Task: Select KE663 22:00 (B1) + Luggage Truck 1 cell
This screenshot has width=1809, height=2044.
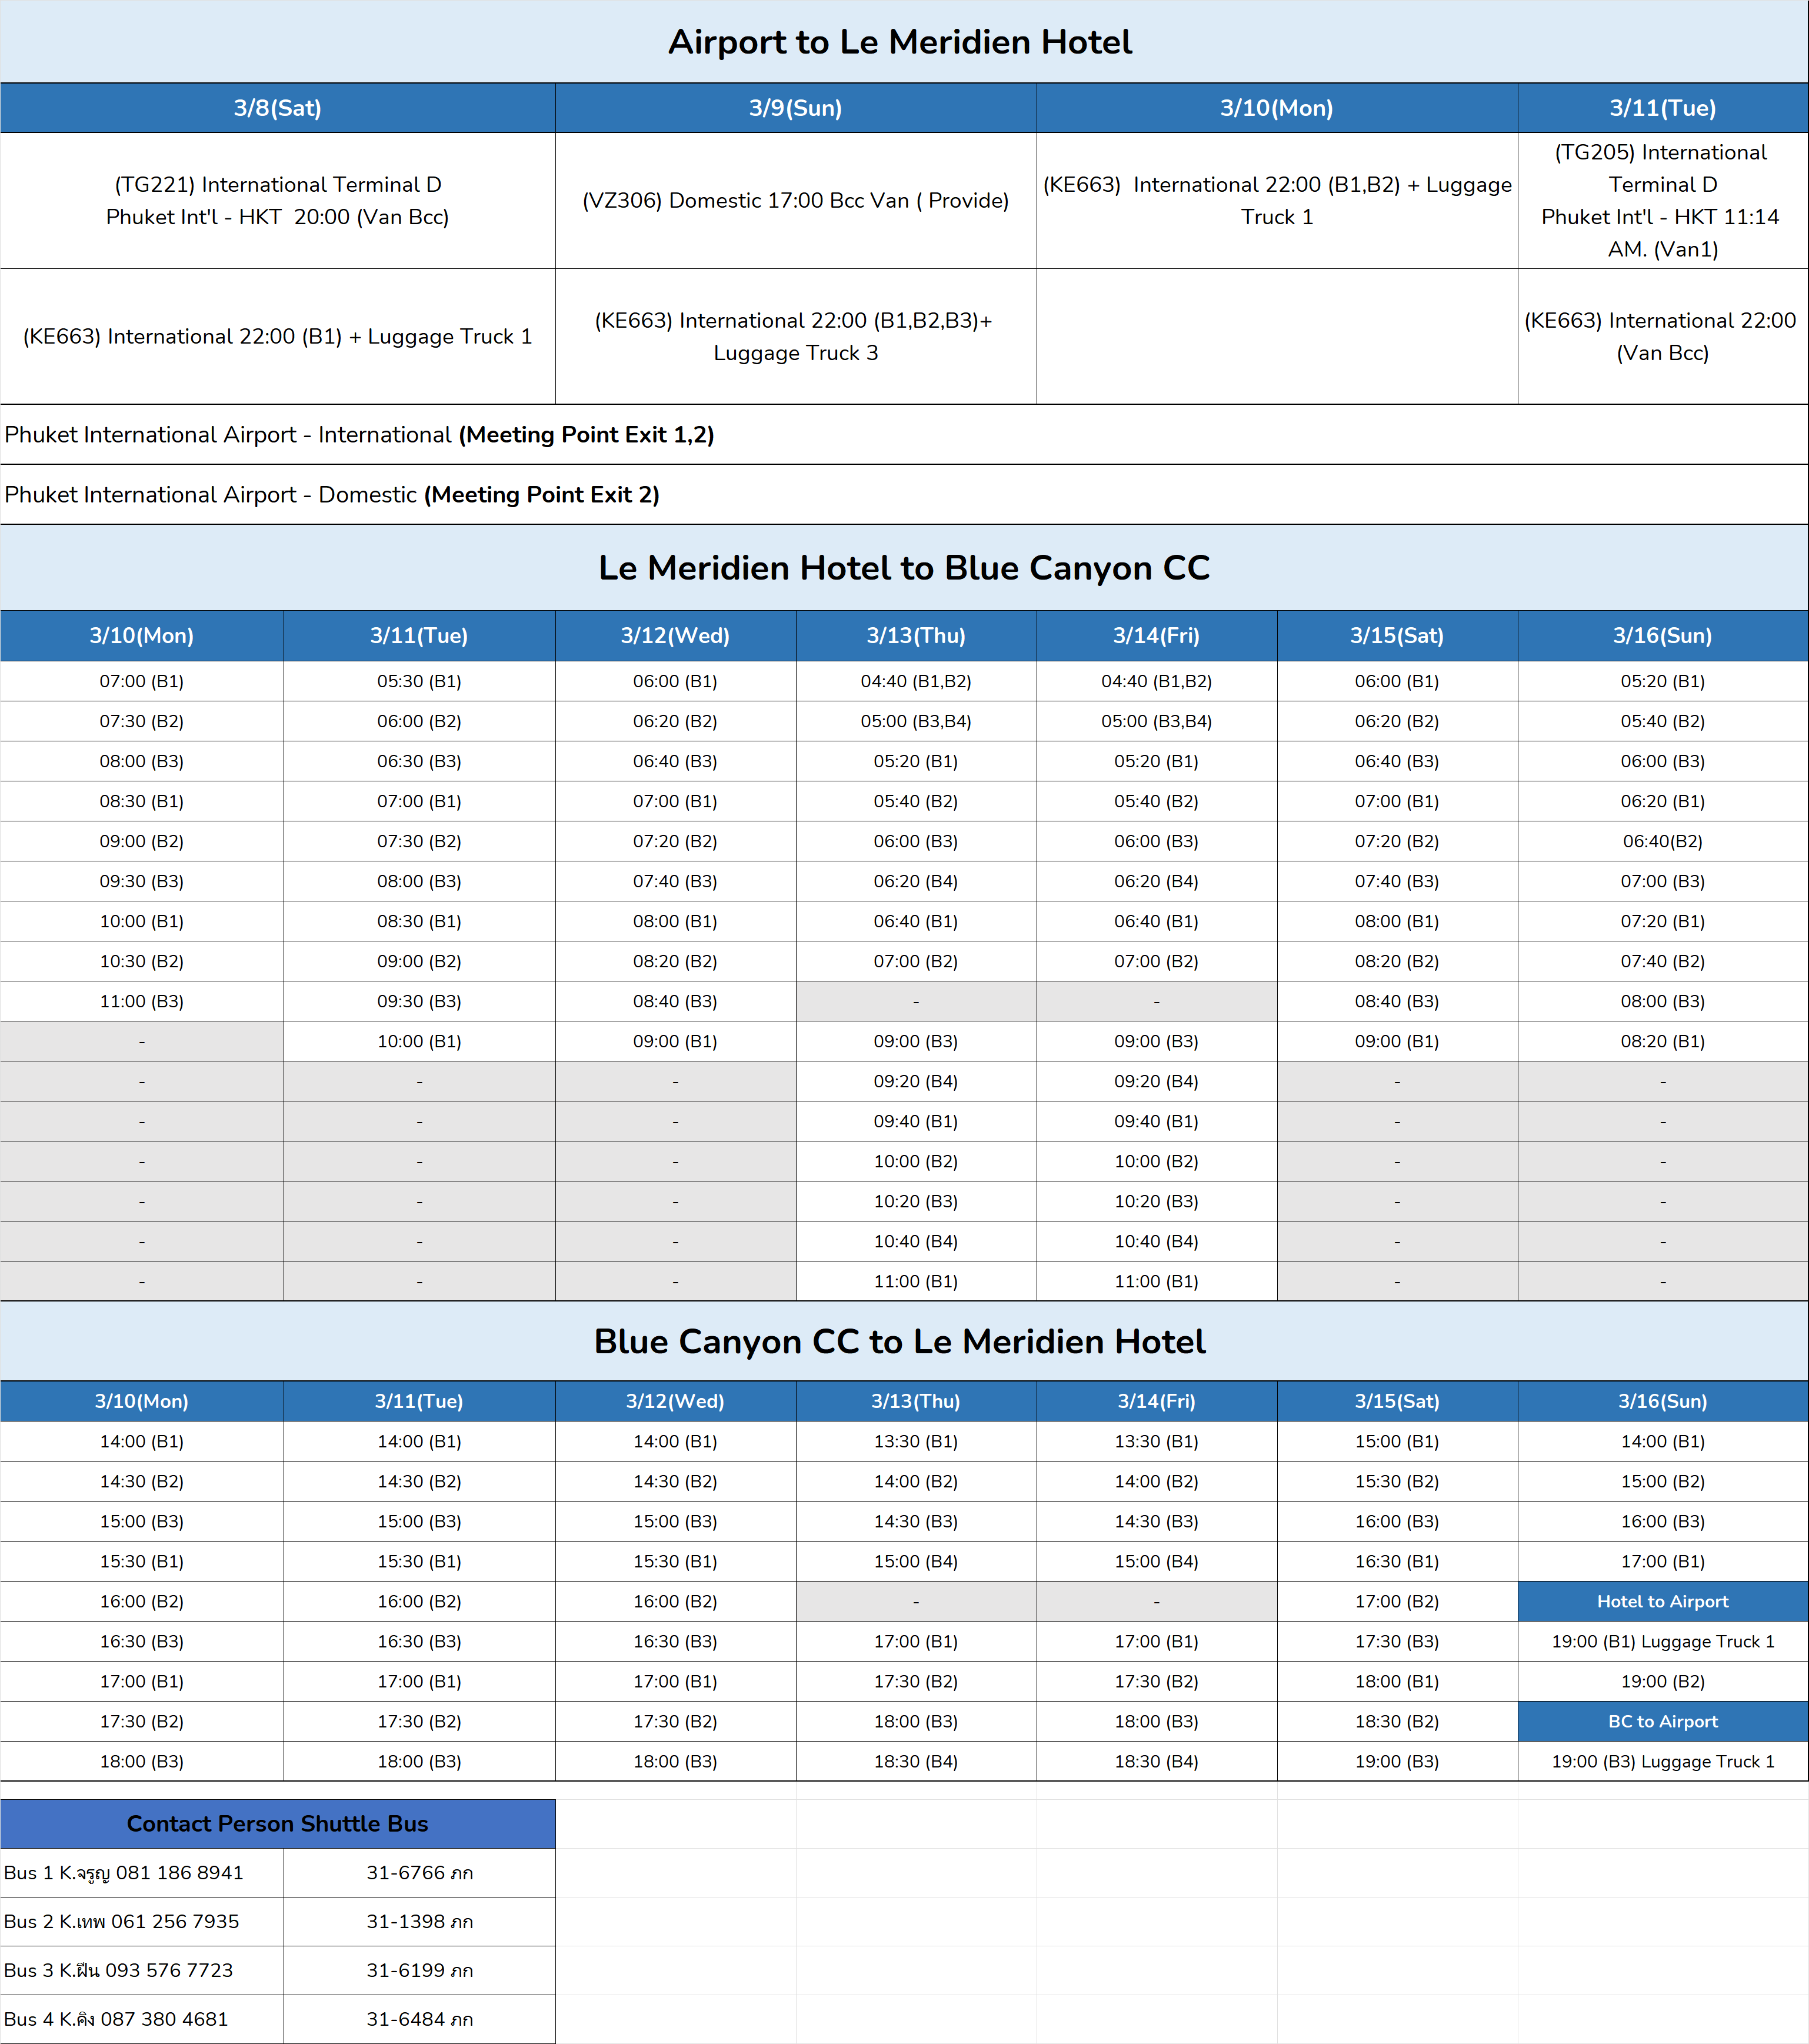Action: point(278,336)
